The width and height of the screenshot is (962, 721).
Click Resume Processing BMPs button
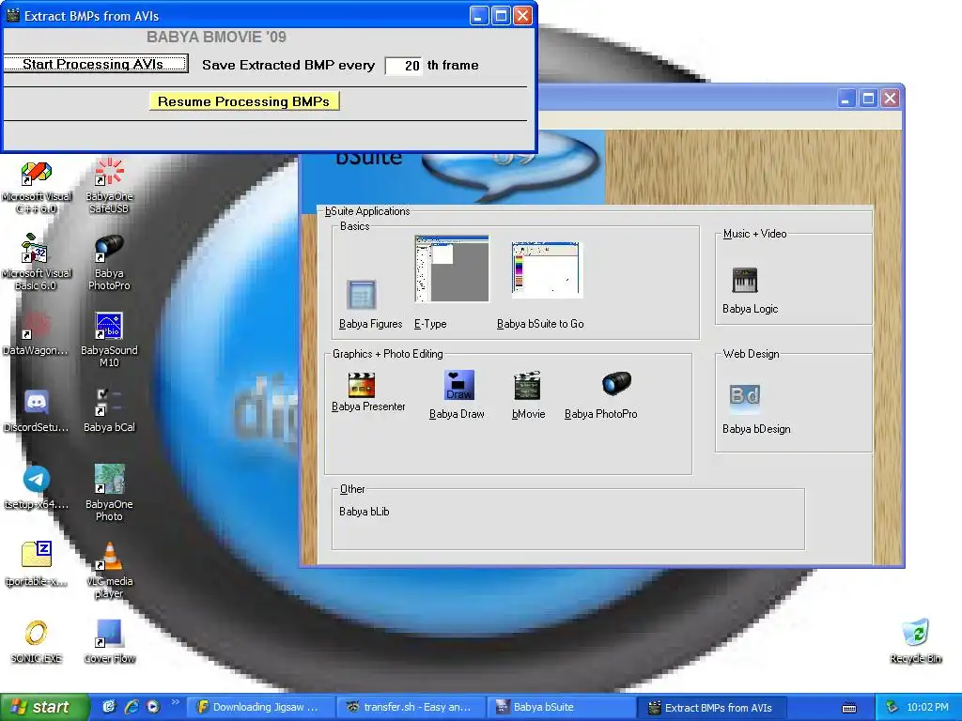[x=243, y=101]
